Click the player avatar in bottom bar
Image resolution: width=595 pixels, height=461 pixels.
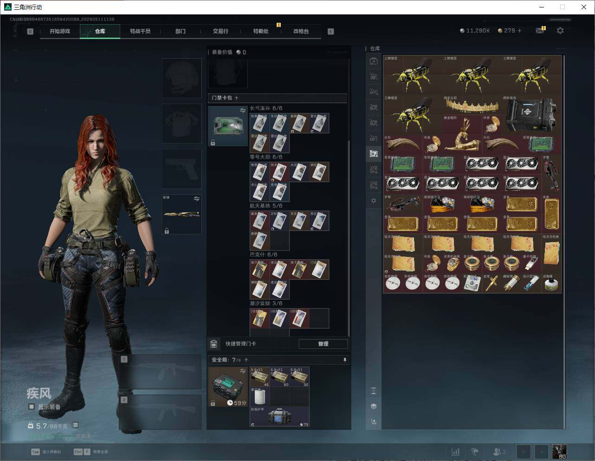(559, 452)
